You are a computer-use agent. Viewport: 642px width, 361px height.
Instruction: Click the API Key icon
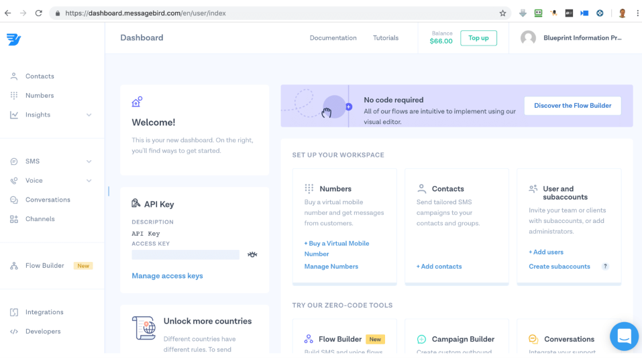(x=136, y=203)
